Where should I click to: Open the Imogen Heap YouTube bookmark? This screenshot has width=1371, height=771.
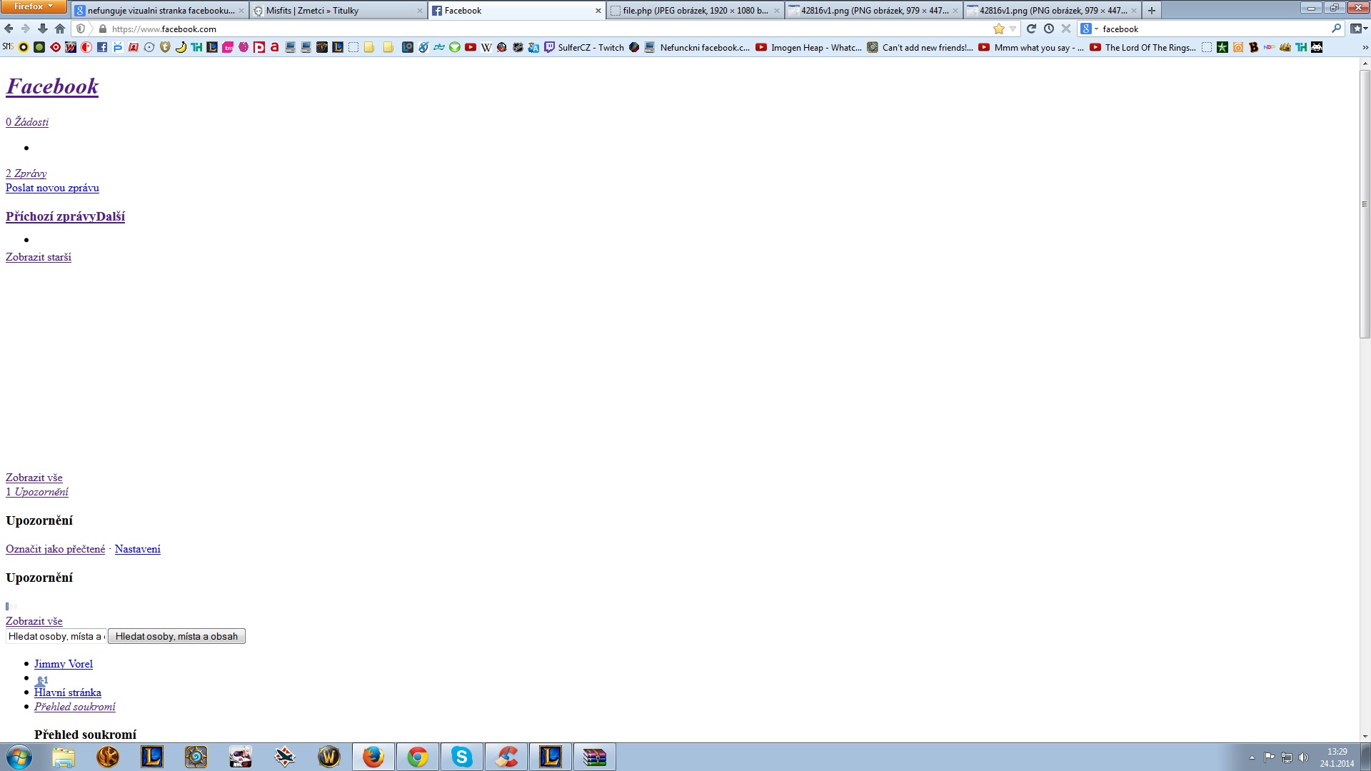click(808, 47)
